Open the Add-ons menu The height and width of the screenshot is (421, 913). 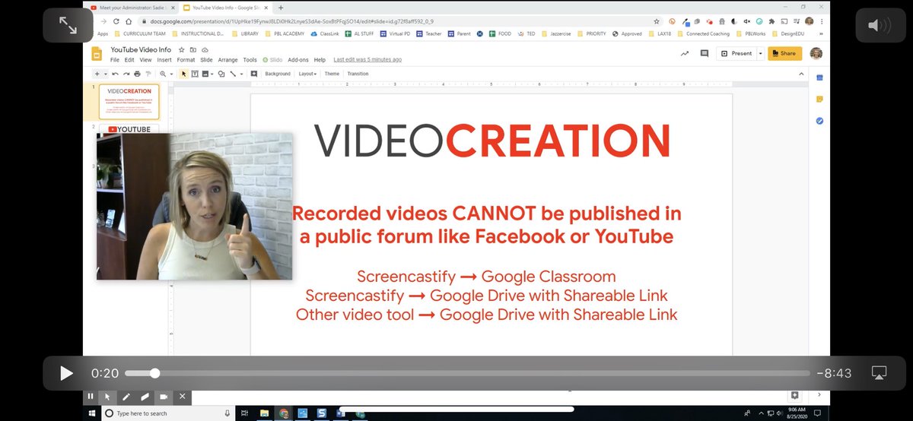tap(298, 60)
